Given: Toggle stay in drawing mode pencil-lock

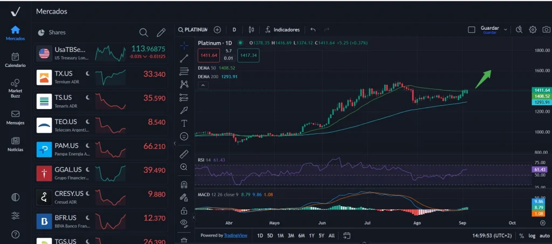Looking at the screenshot, I should click(x=184, y=198).
